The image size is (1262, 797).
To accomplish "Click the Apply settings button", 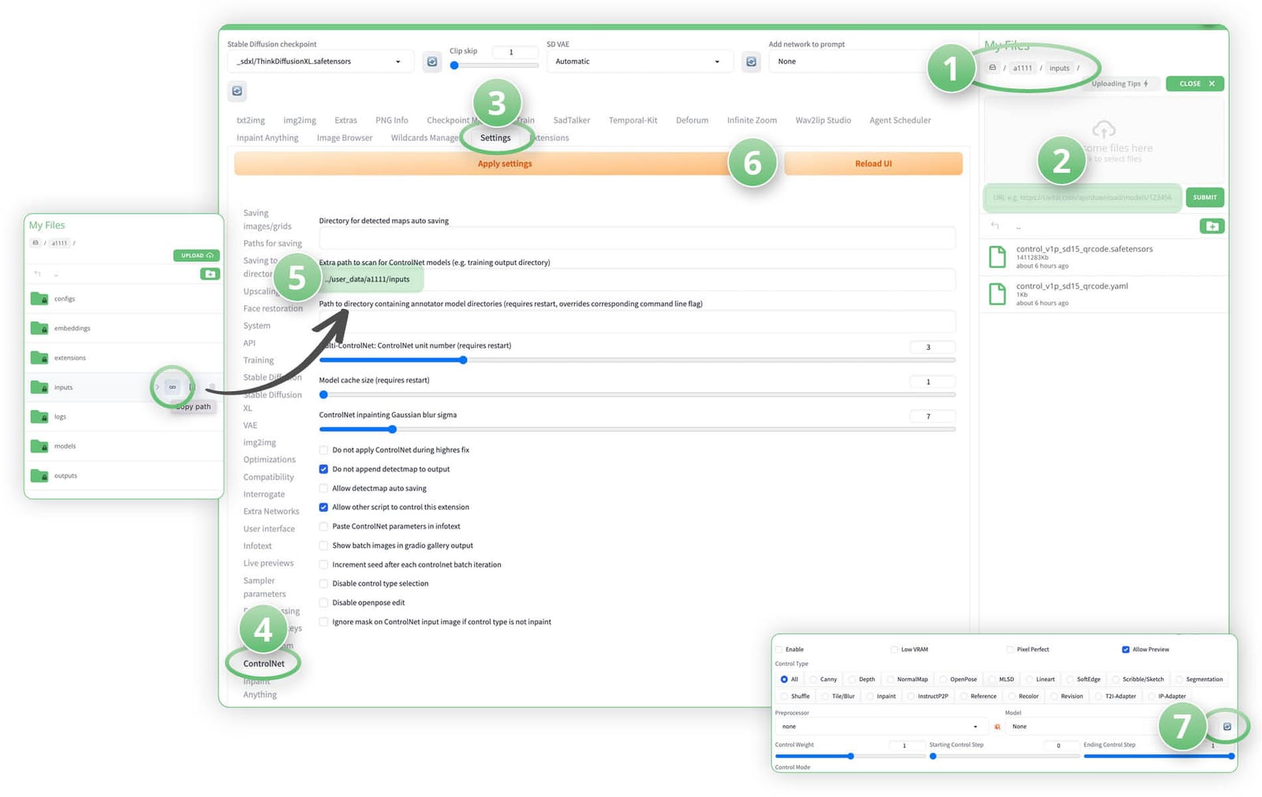I will click(x=505, y=164).
